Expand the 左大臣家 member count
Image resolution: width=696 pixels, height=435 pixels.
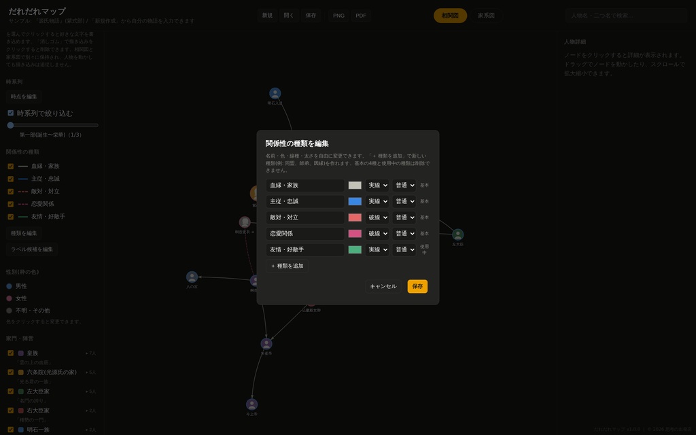[x=90, y=391]
